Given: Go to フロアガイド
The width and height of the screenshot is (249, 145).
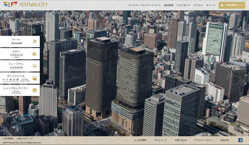Looking at the screenshot, I should [183, 5].
